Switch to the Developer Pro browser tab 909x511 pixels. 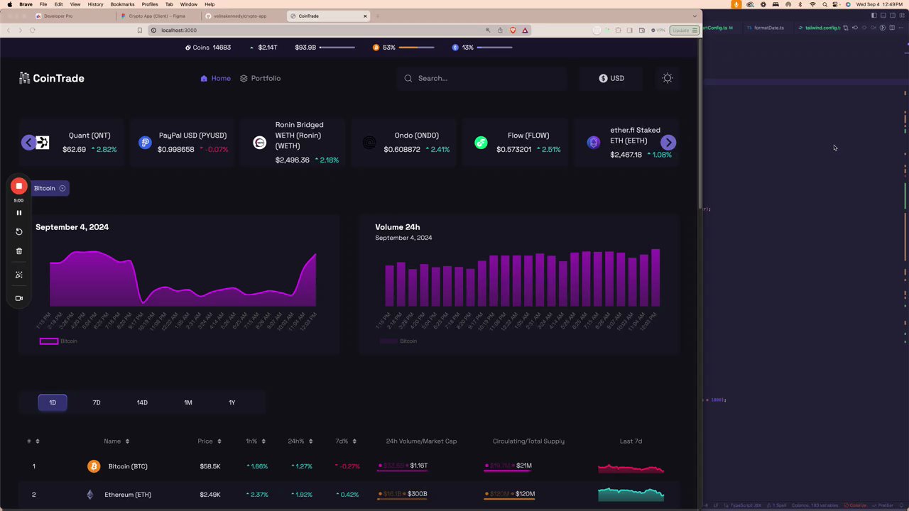click(x=58, y=16)
